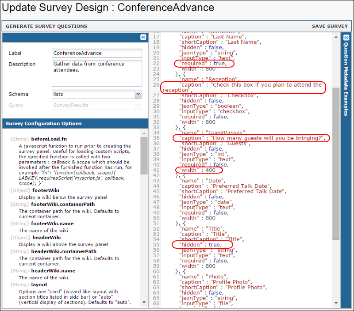Click the footerWiki option heading
The height and width of the screenshot is (311, 354).
(46, 190)
